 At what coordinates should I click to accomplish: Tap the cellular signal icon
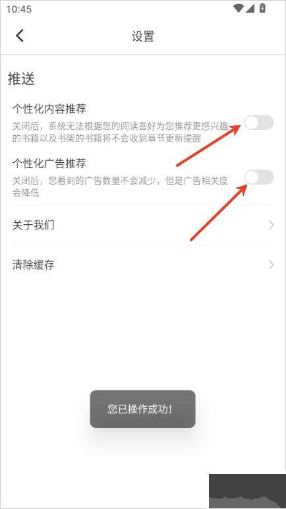coord(250,9)
